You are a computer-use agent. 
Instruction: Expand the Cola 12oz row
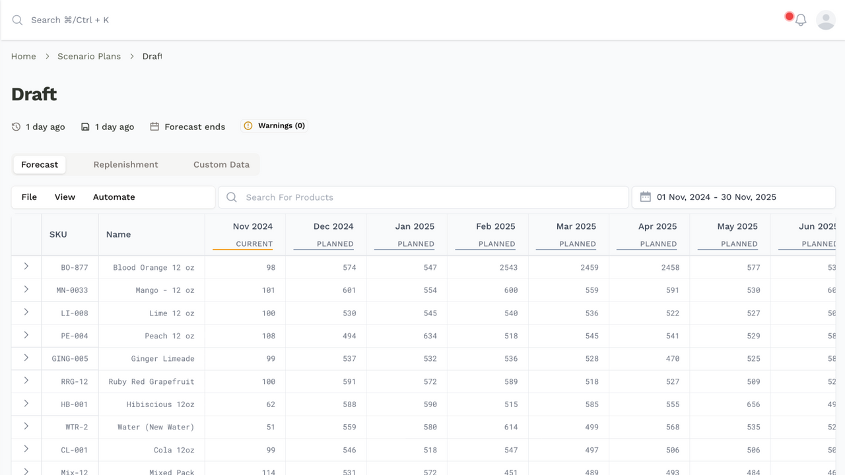click(26, 449)
